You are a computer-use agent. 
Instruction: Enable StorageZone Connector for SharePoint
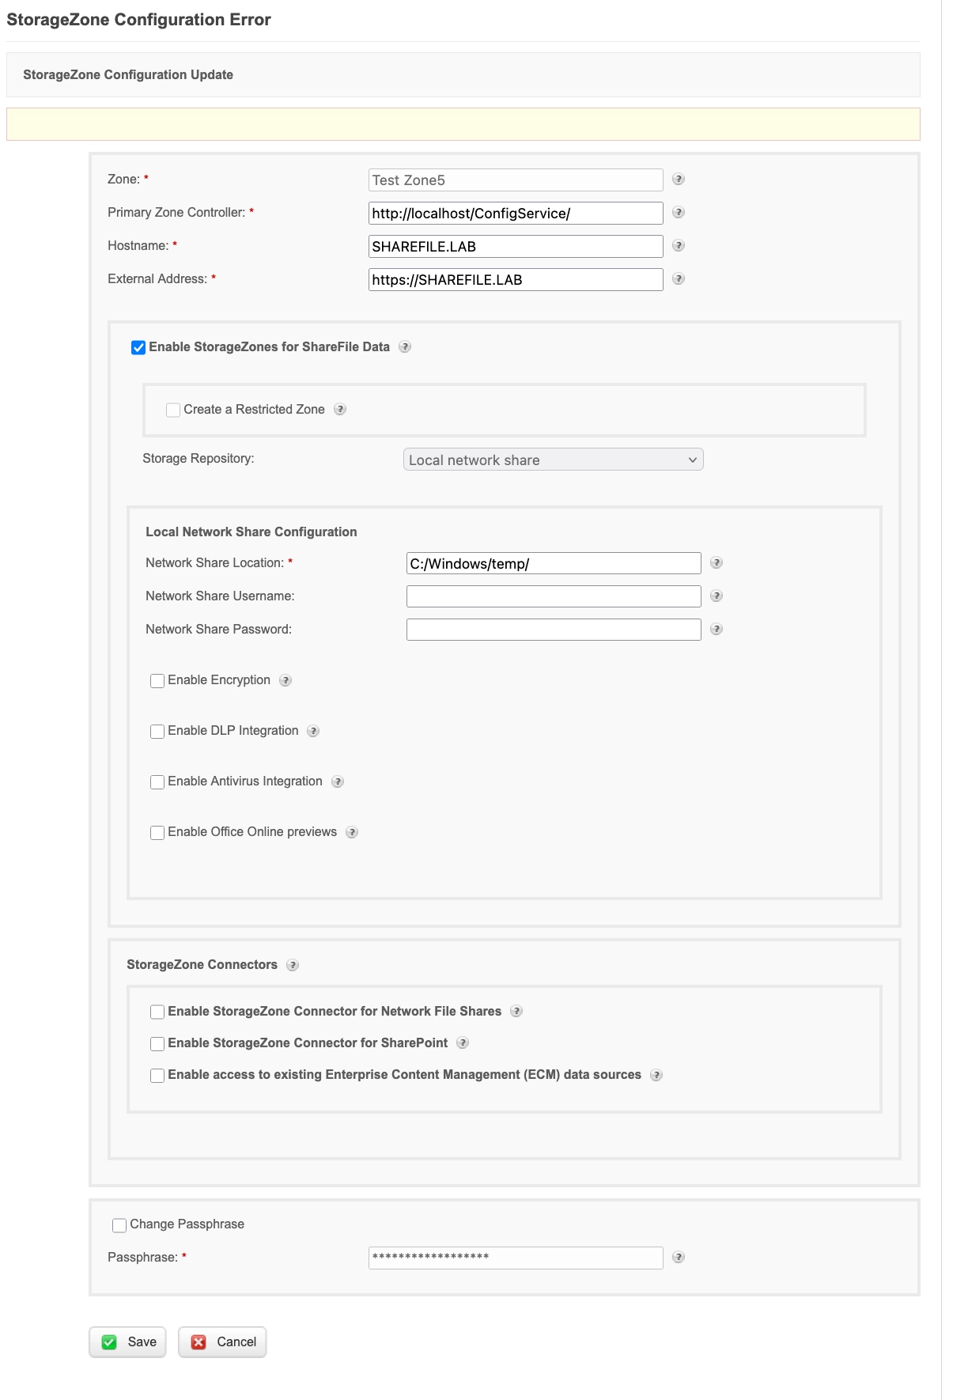click(x=157, y=1044)
